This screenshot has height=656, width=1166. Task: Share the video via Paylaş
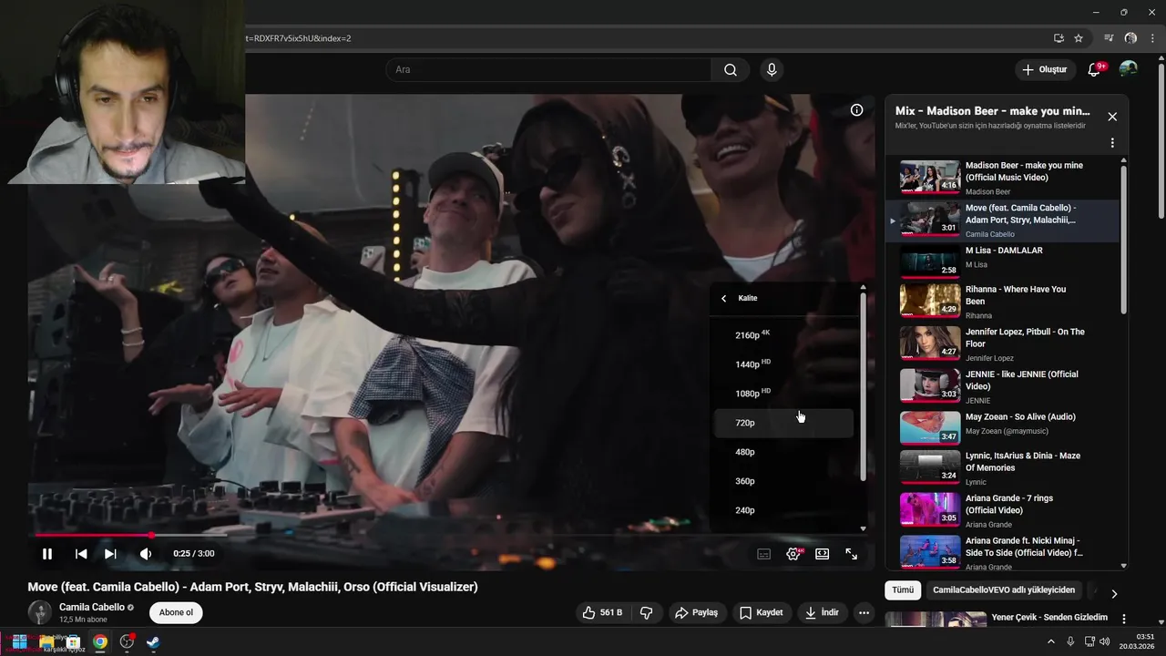click(x=696, y=612)
